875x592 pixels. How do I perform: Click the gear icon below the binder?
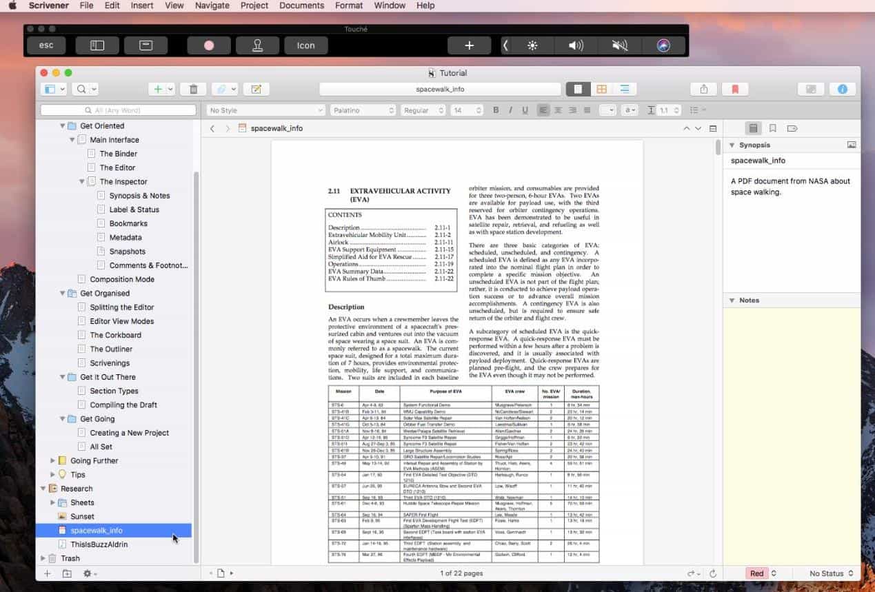[88, 573]
